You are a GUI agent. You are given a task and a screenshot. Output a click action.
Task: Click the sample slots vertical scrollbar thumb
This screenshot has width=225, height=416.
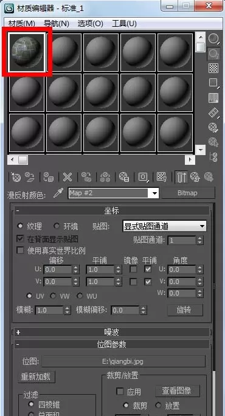click(x=200, y=47)
